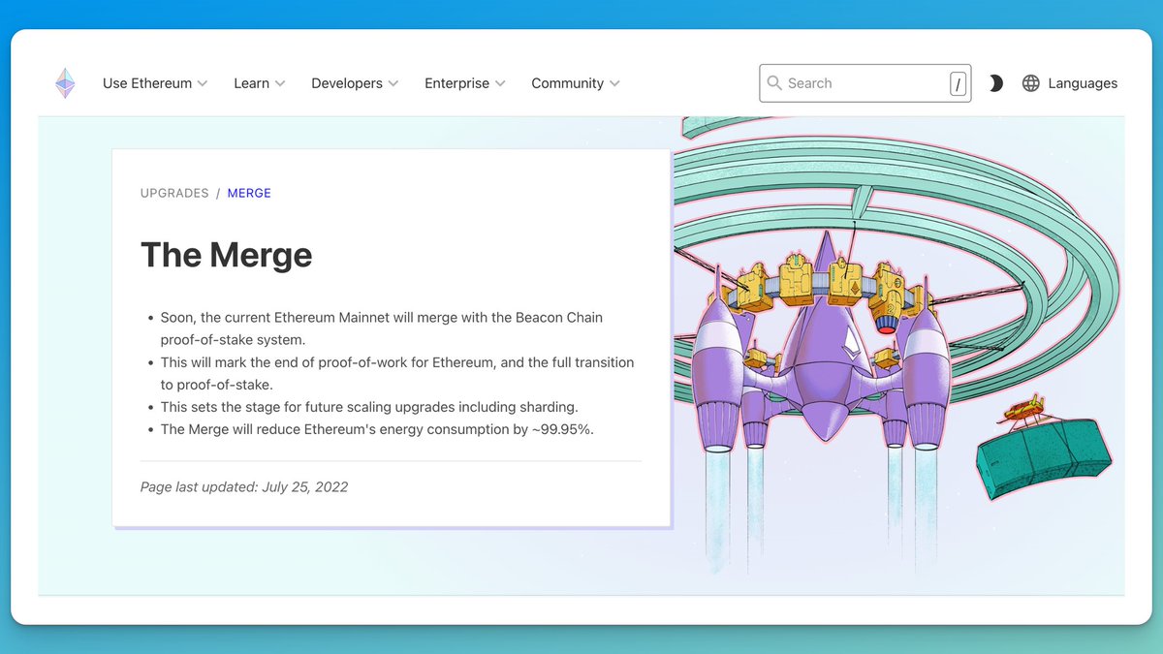Click the 'Page last updated: July 25, 2022' text
The image size is (1163, 654).
(244, 486)
